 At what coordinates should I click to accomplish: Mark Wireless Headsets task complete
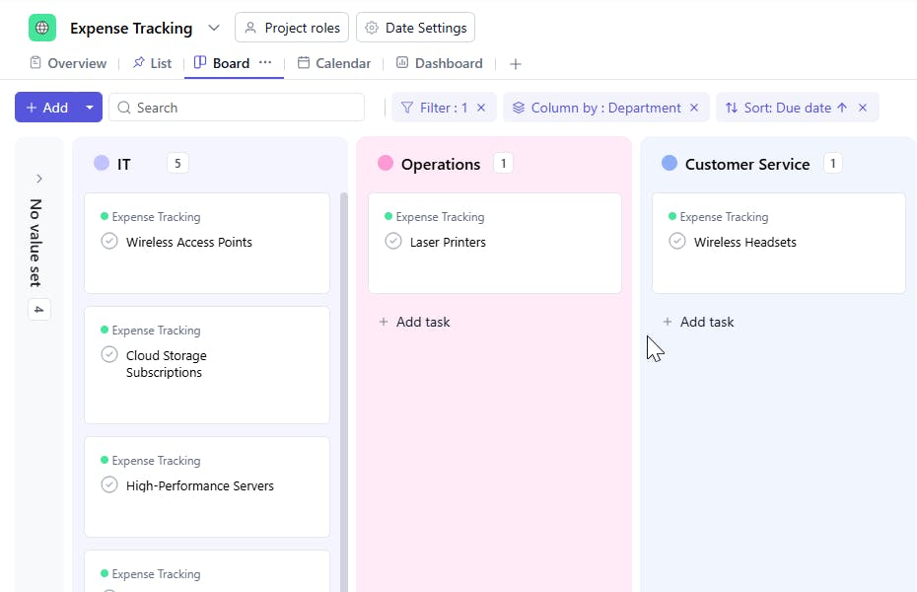[677, 242]
